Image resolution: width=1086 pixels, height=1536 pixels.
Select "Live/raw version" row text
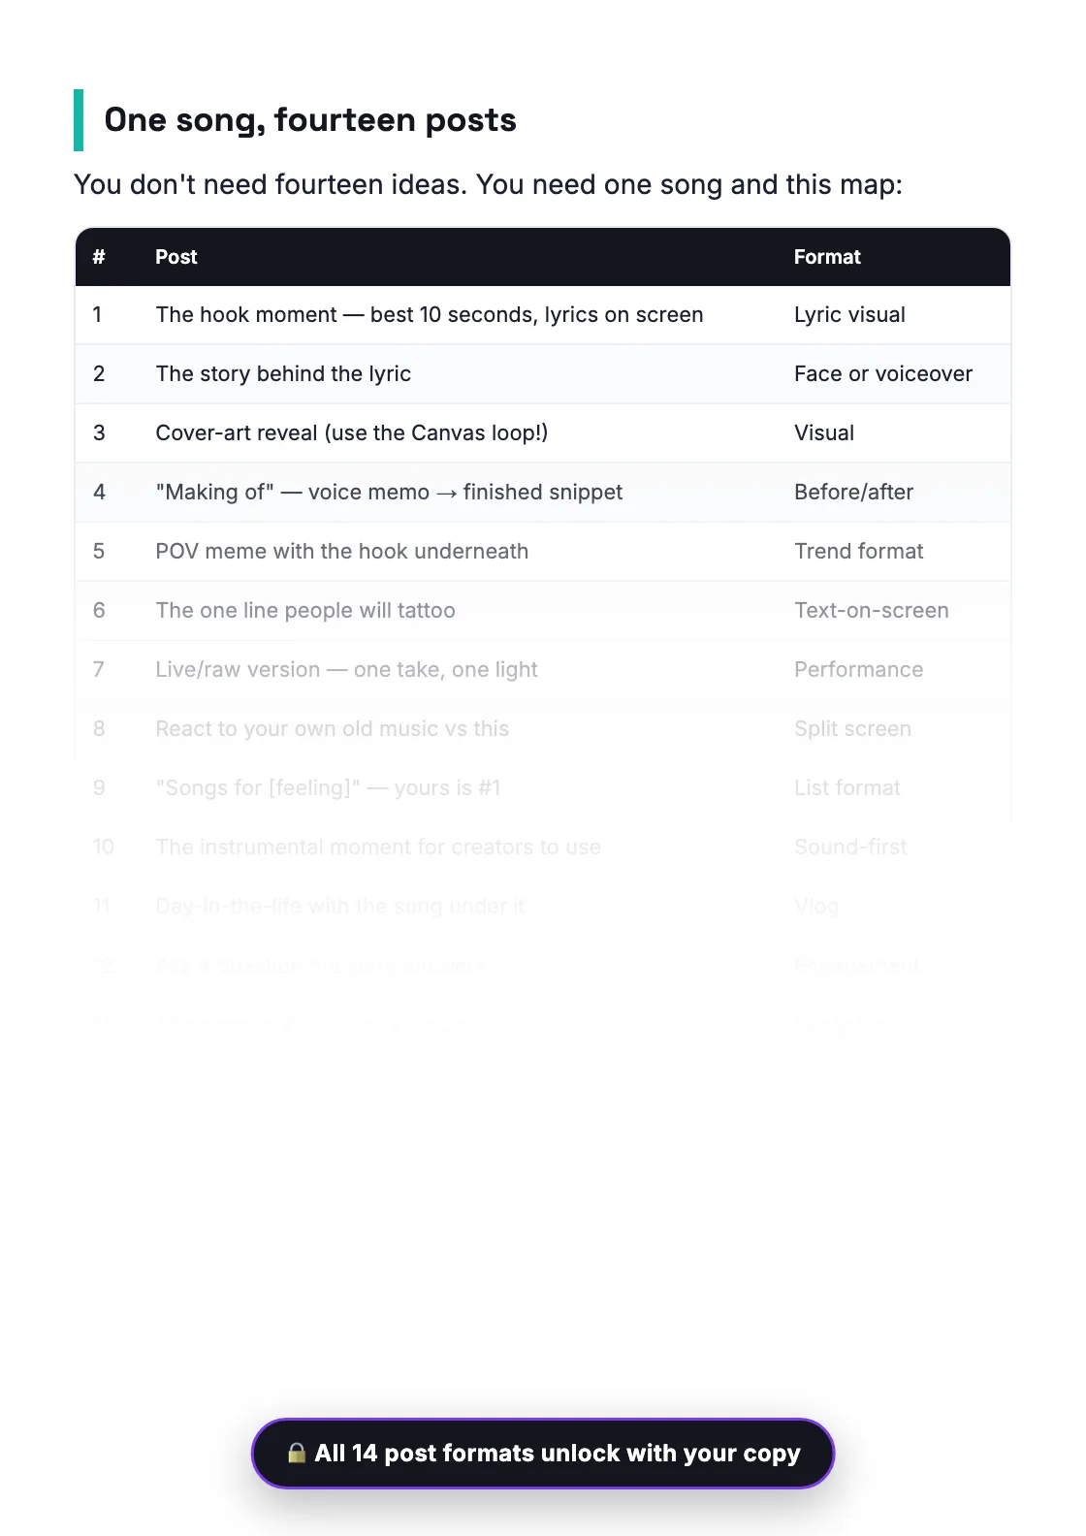(x=346, y=670)
